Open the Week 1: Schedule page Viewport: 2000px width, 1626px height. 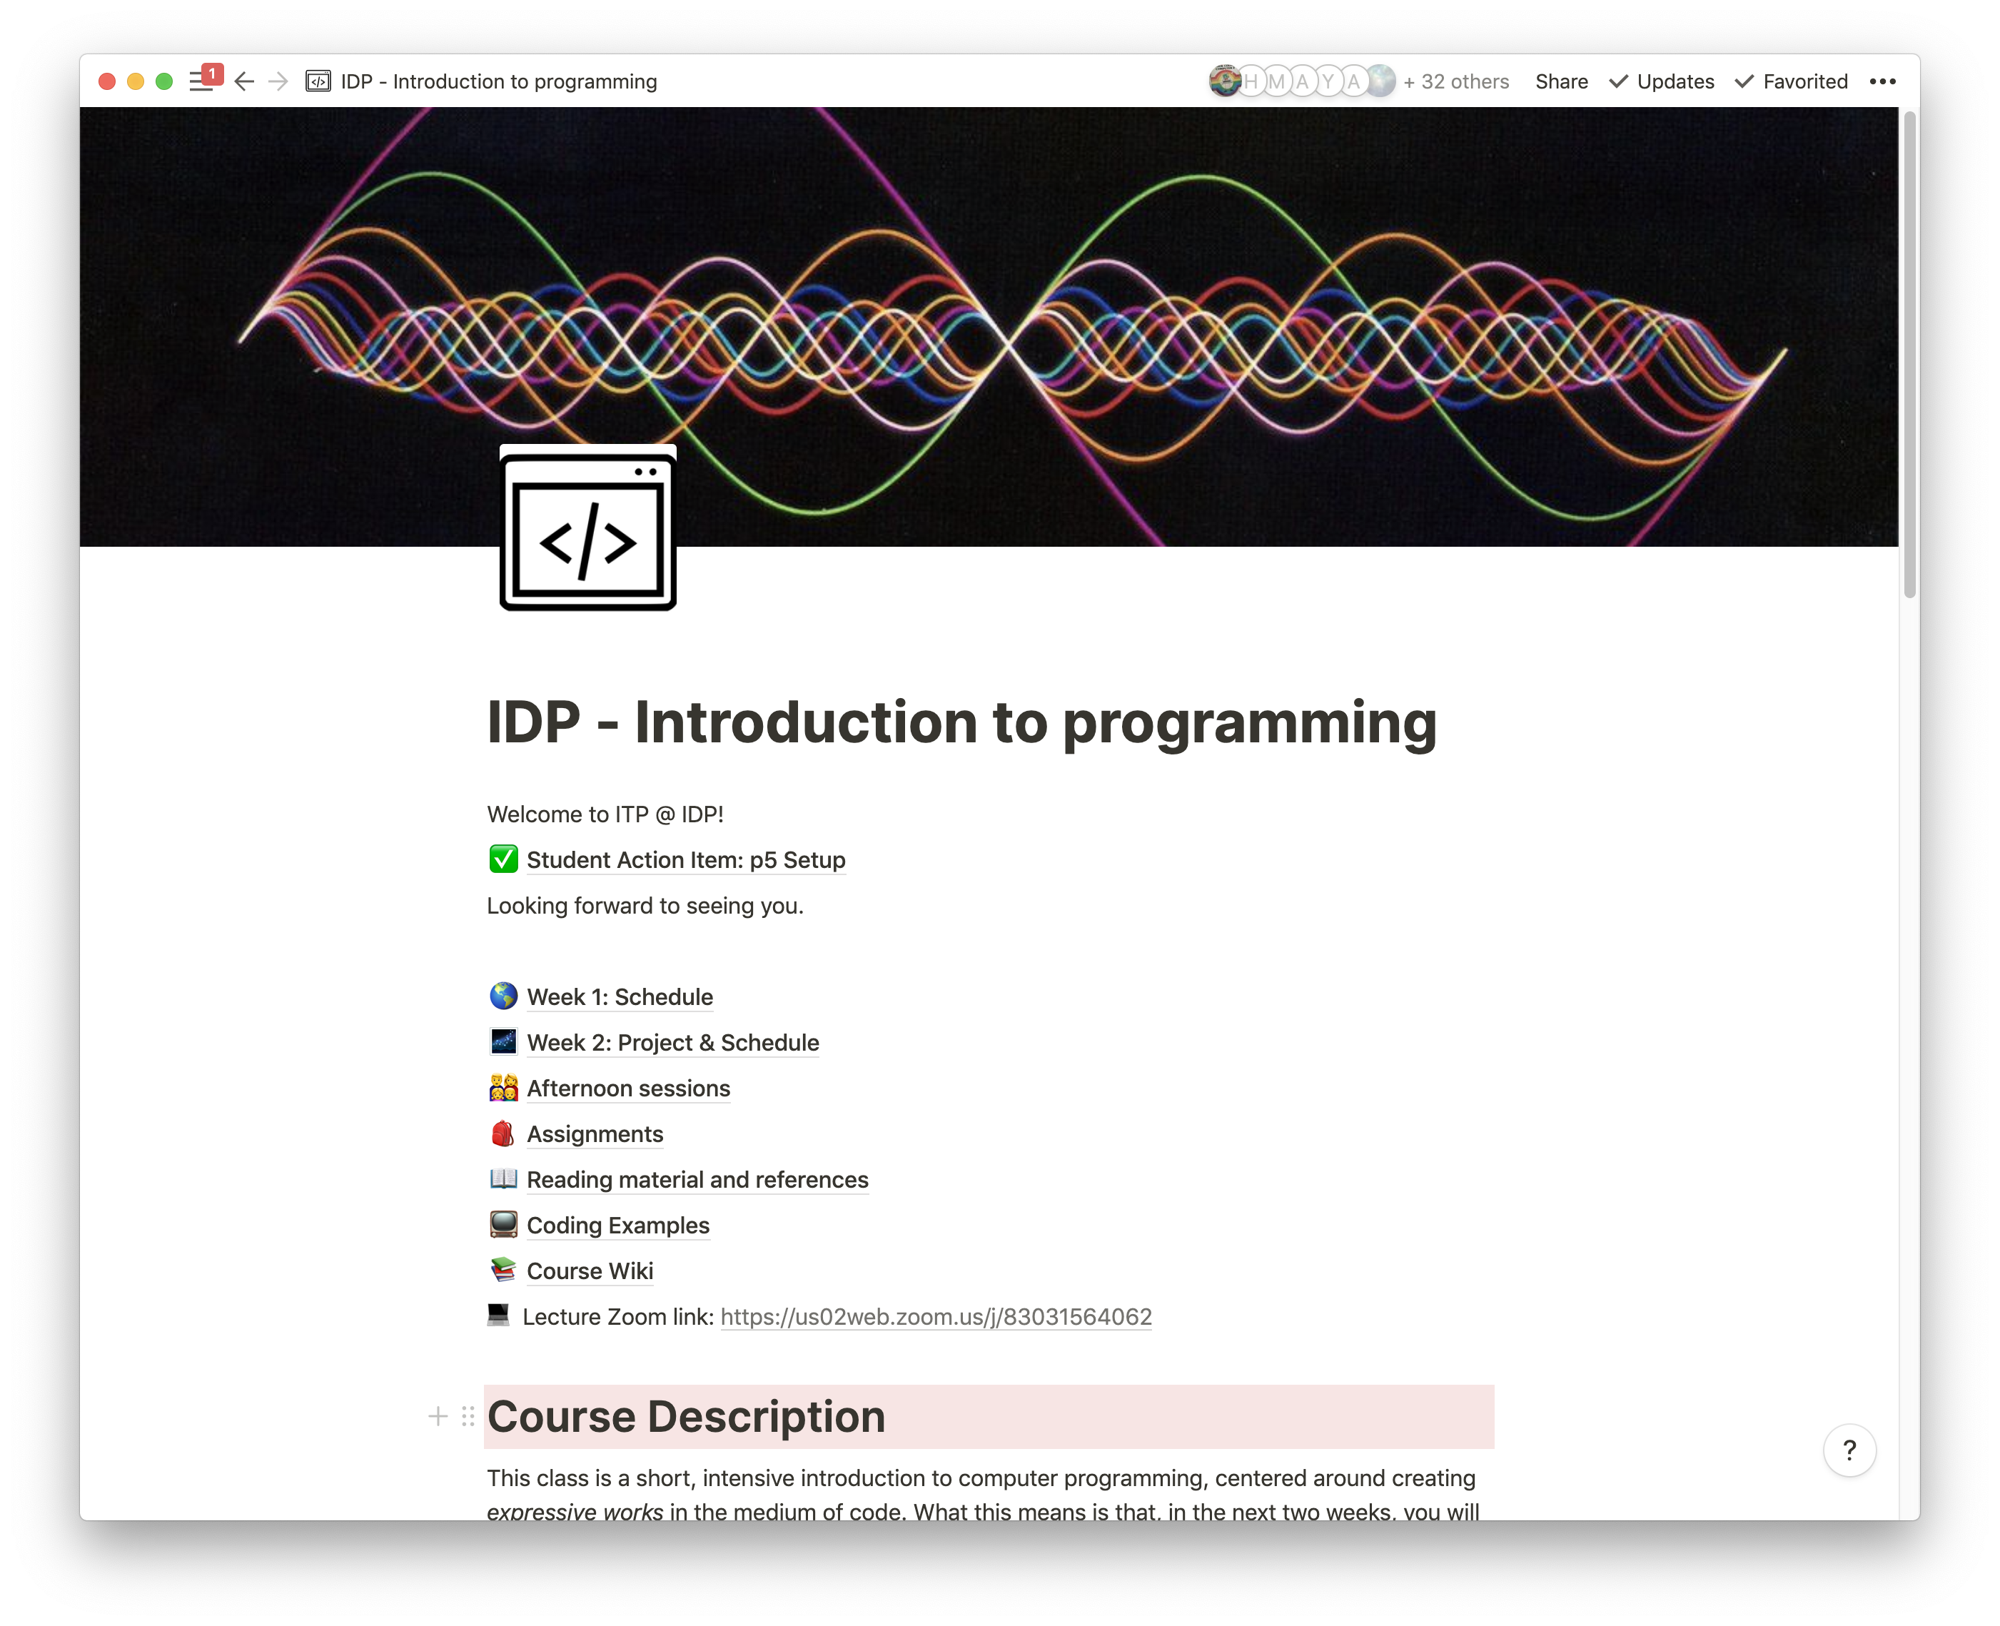pyautogui.click(x=620, y=996)
